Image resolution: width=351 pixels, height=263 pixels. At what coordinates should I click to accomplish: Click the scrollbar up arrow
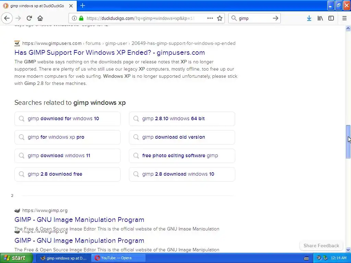(x=348, y=28)
